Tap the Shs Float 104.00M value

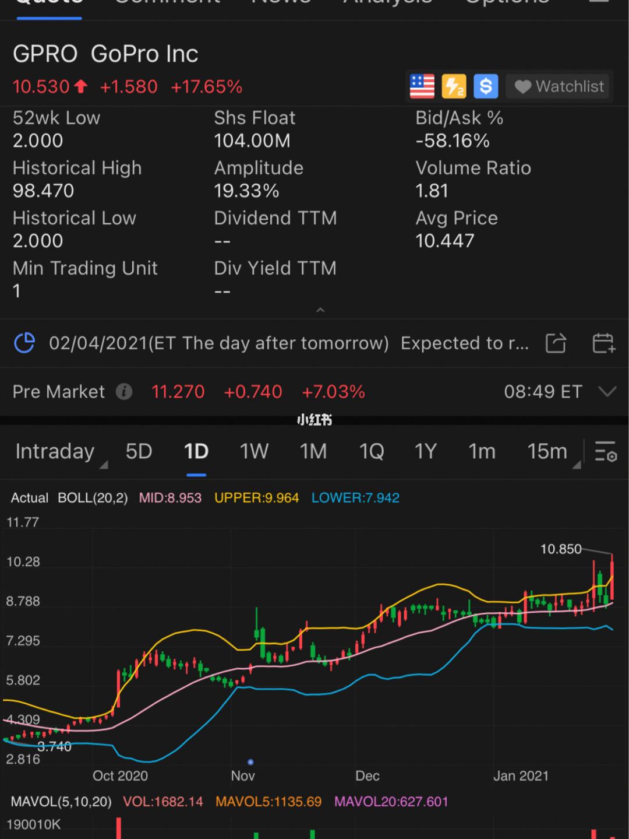(x=252, y=141)
